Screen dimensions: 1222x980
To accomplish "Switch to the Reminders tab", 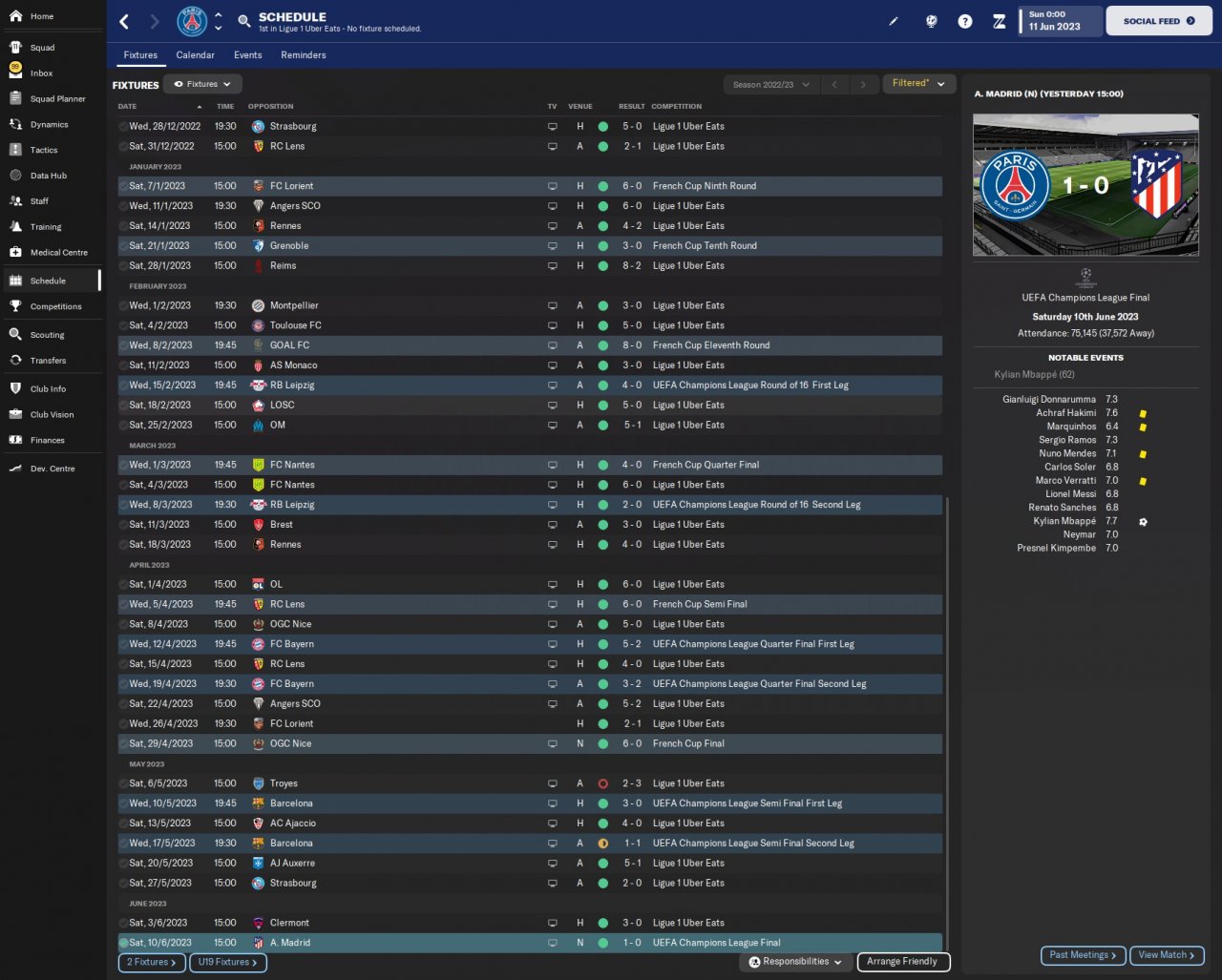I will point(304,55).
